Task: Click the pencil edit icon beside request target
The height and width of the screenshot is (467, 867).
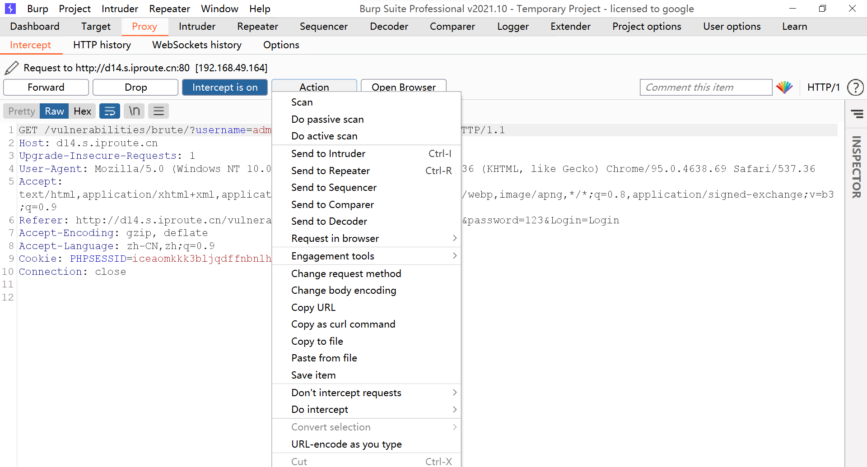Action: coord(11,68)
